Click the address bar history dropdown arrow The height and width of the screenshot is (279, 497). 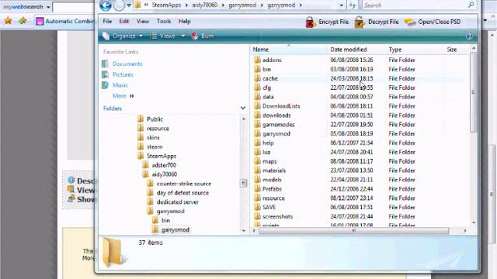click(x=341, y=5)
